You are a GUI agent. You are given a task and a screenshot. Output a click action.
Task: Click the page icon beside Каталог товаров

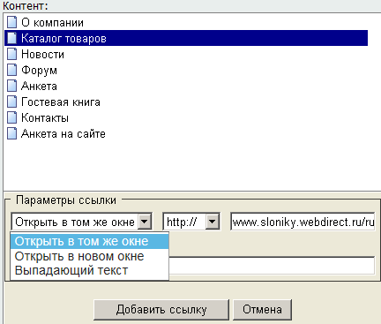pyautogui.click(x=12, y=38)
